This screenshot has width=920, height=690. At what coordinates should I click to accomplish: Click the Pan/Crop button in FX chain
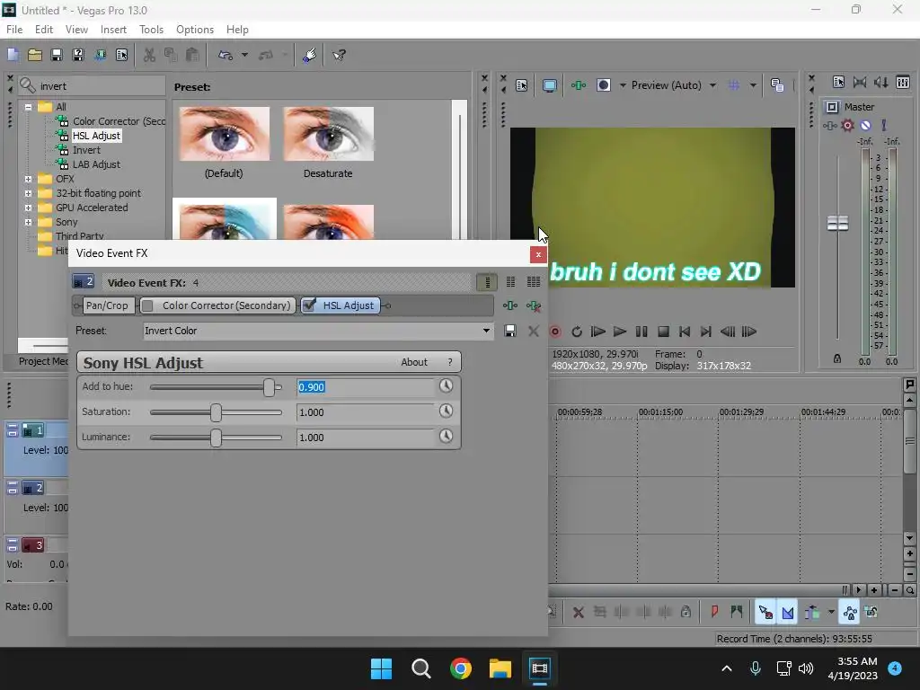coord(107,305)
